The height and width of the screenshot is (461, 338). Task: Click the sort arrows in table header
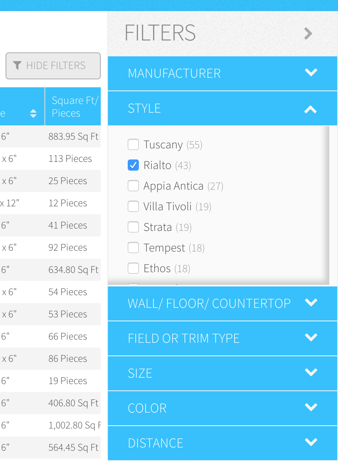point(33,113)
